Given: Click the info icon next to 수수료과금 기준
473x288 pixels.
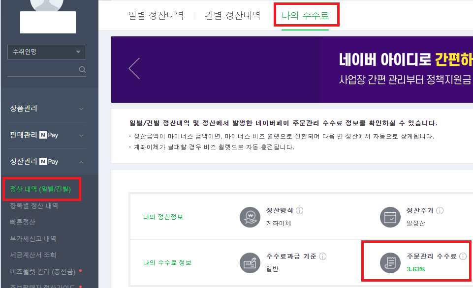Looking at the screenshot, I should pyautogui.click(x=323, y=256).
